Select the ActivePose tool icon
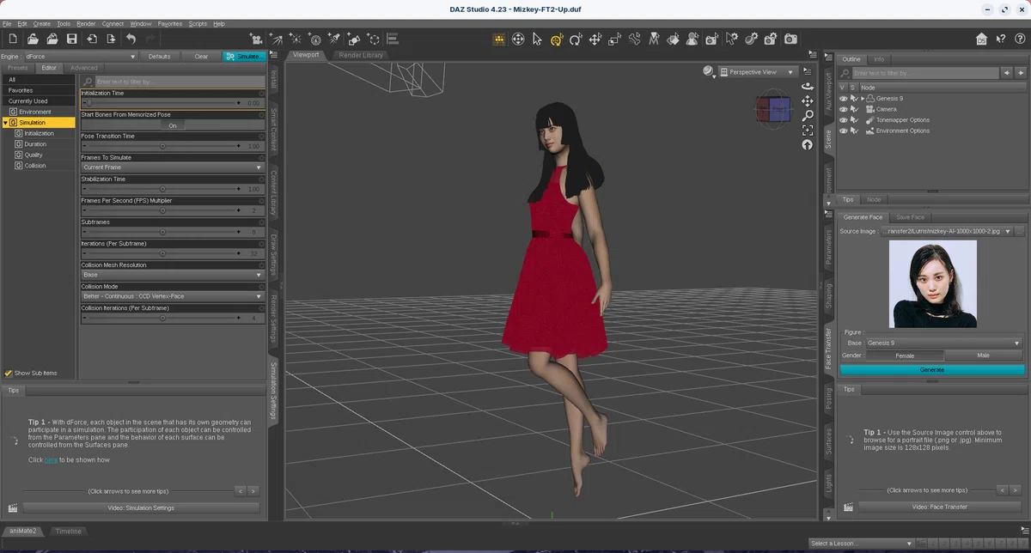1031x553 pixels. [634, 39]
